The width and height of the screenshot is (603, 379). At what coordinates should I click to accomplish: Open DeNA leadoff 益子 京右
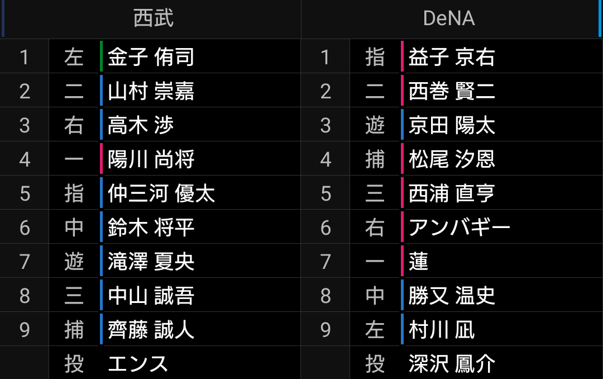click(x=451, y=57)
